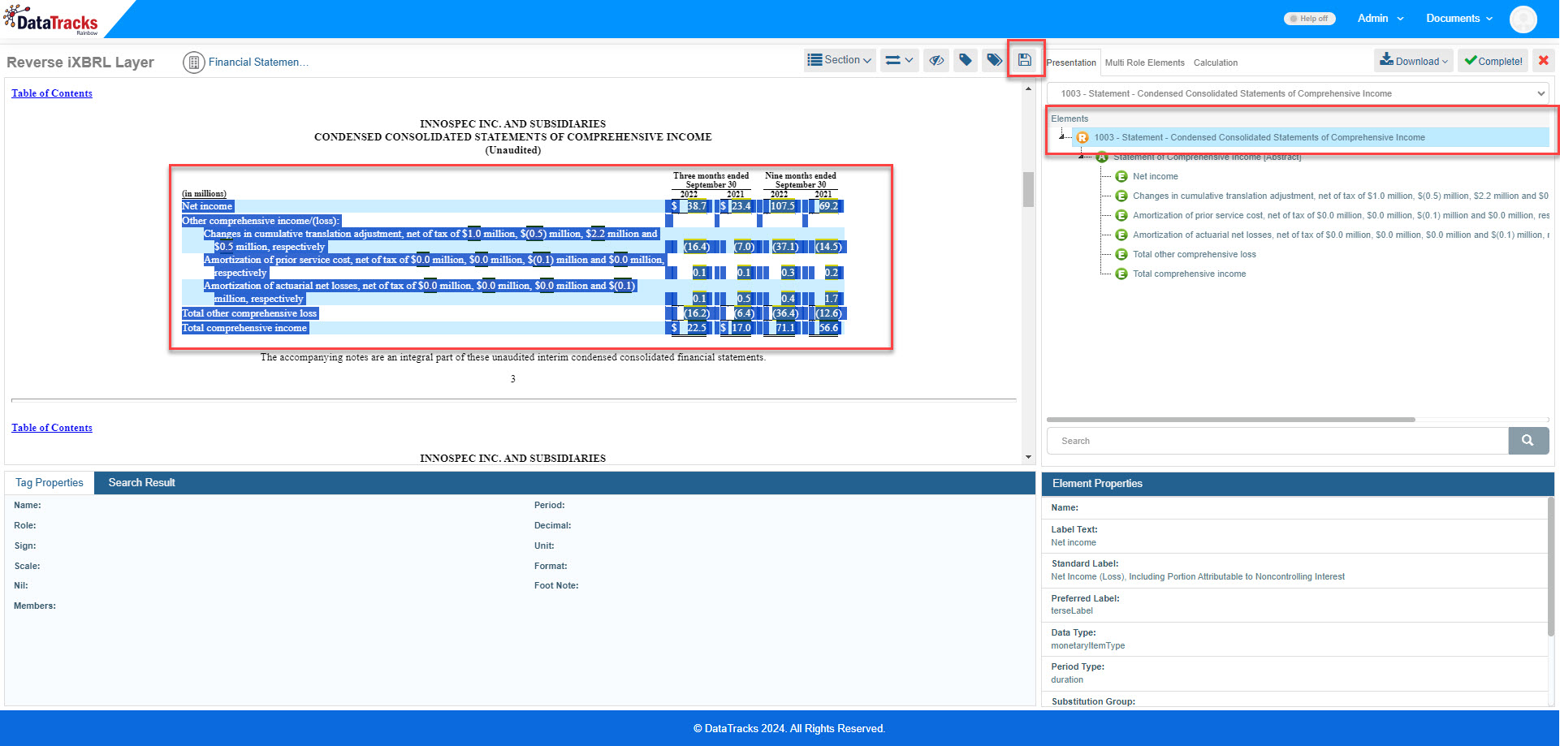Click E icon beside Amortization of actuarial net losses

(x=1121, y=235)
